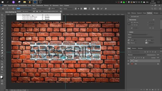
Task: Choose Klavons Regular font from list
Action: (39, 15)
